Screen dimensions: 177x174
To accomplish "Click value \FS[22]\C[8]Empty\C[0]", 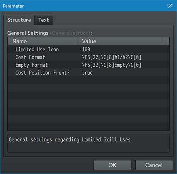I will tap(112, 65).
